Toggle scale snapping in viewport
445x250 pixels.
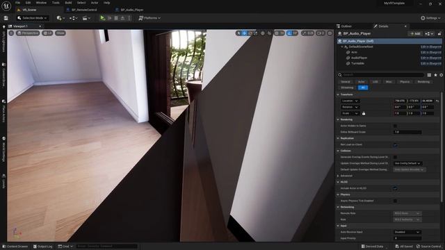click(x=305, y=33)
